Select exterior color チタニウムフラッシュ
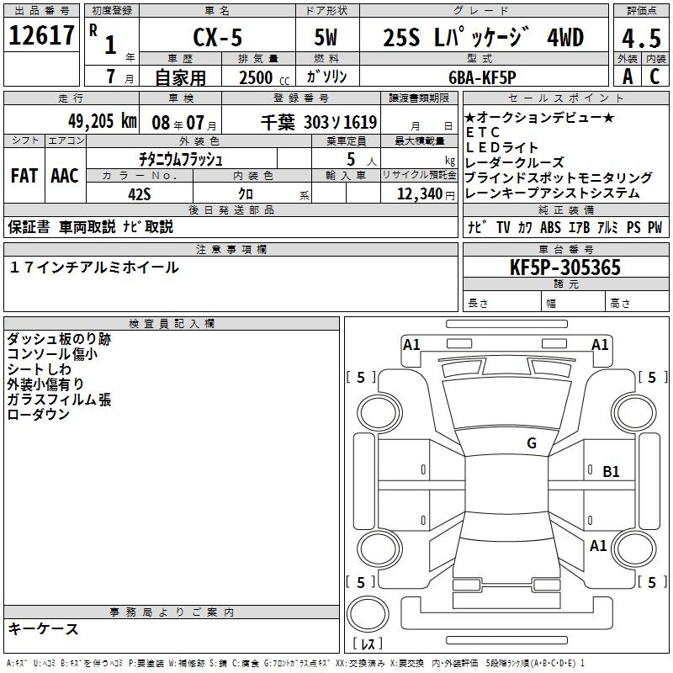673x673 pixels. (x=181, y=160)
